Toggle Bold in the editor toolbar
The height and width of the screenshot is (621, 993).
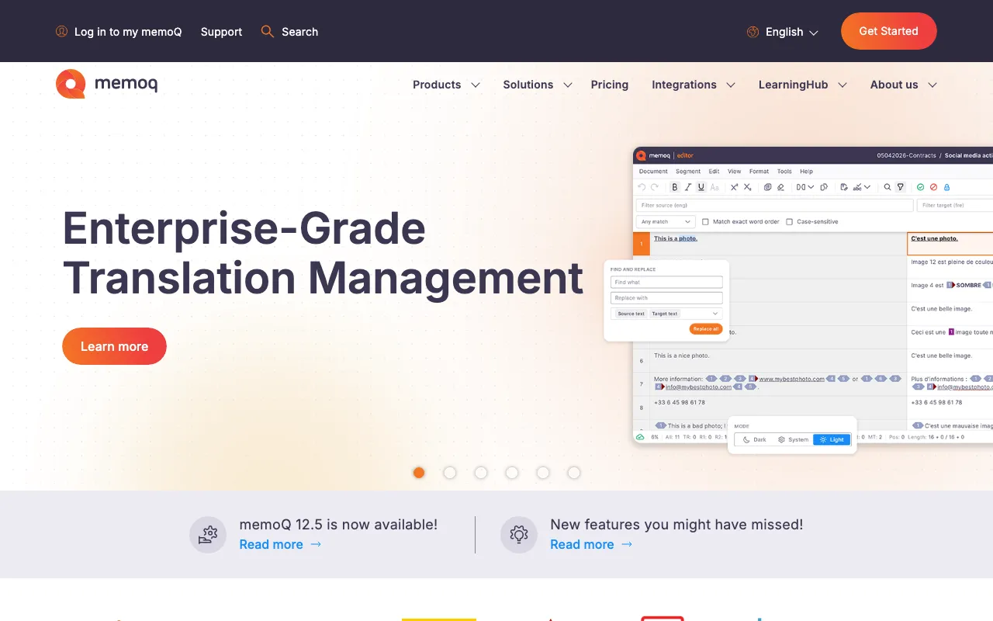(x=675, y=187)
